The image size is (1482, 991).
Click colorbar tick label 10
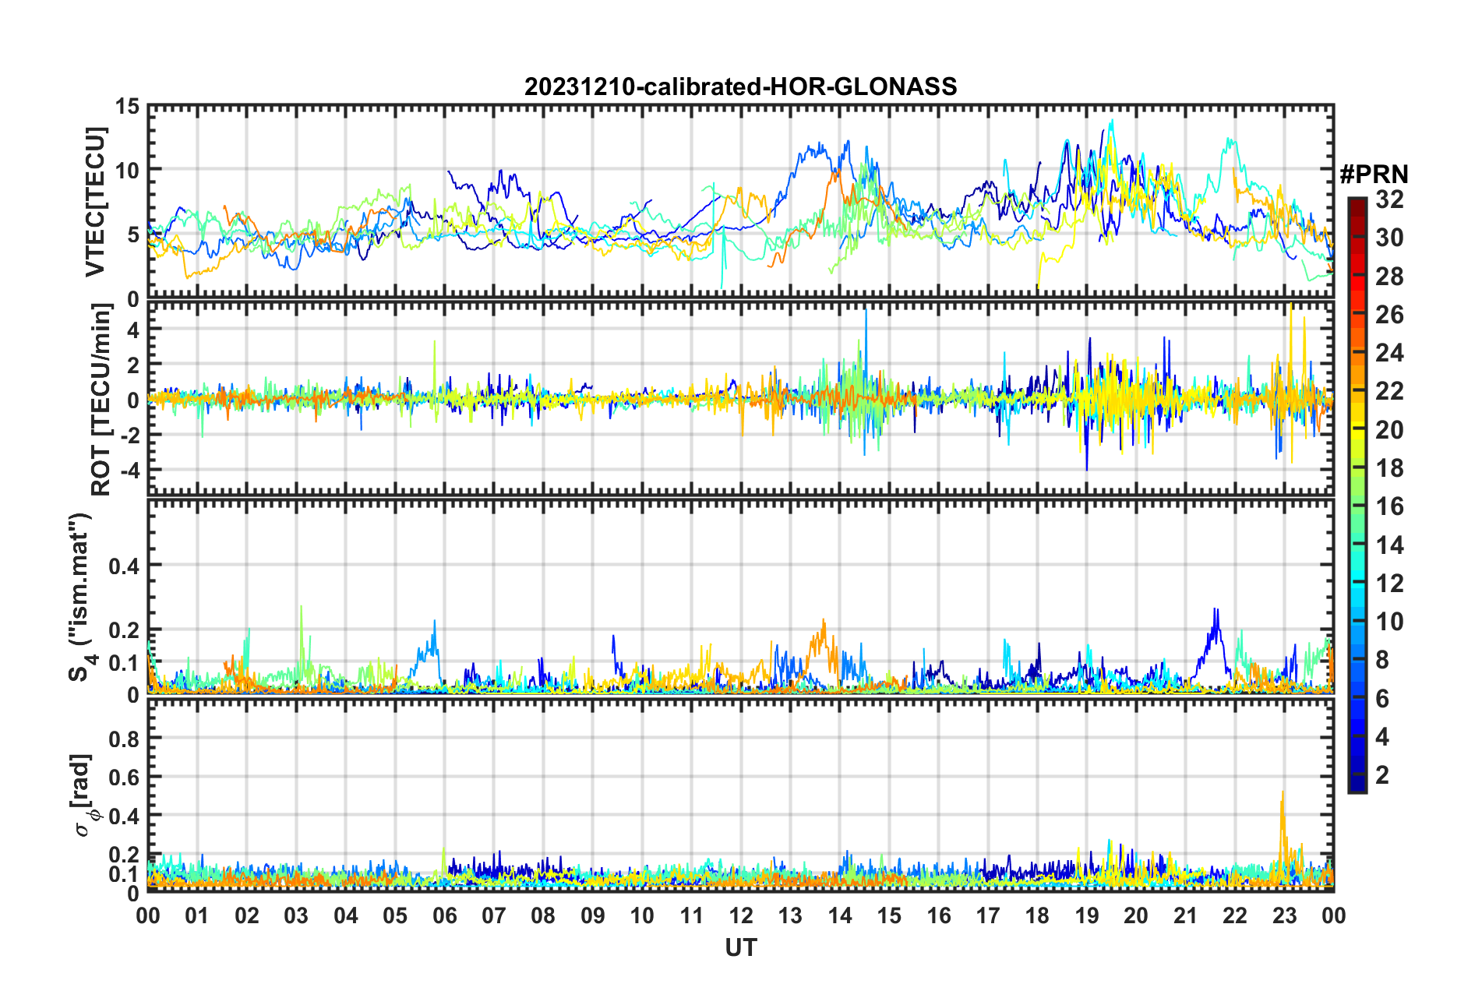pyautogui.click(x=1389, y=622)
